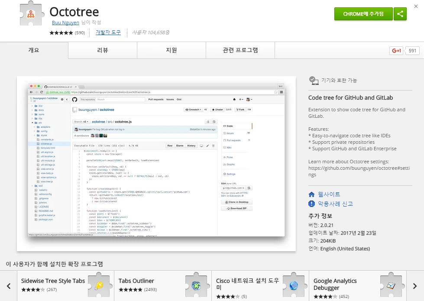Click the 버전: 2.0.21 text
Screen dimensions: 424x301
point(320,225)
